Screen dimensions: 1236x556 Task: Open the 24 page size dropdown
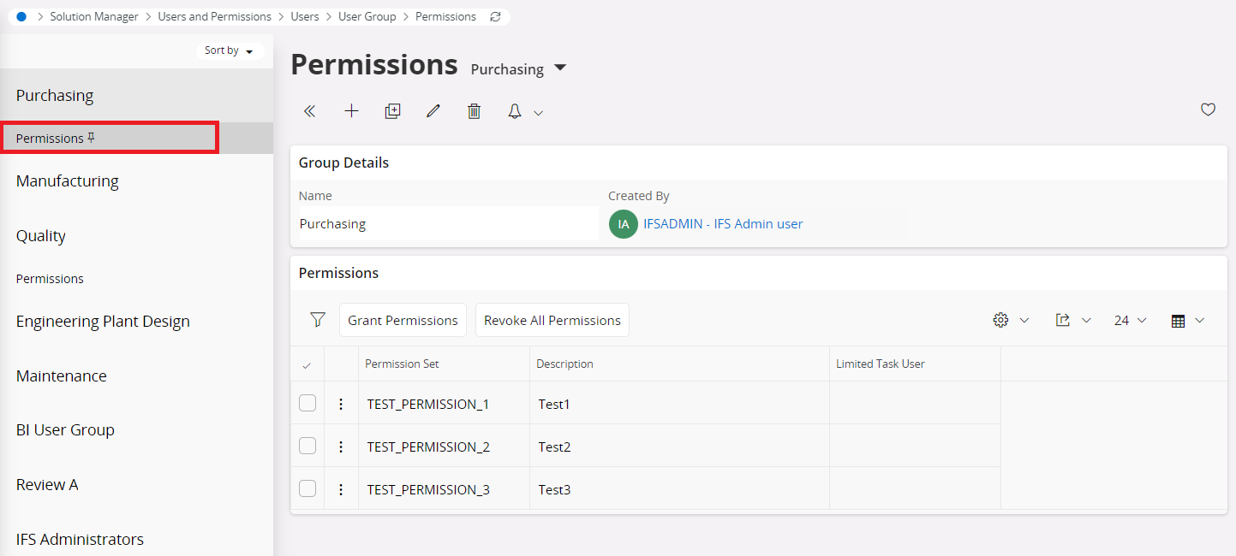click(x=1130, y=320)
